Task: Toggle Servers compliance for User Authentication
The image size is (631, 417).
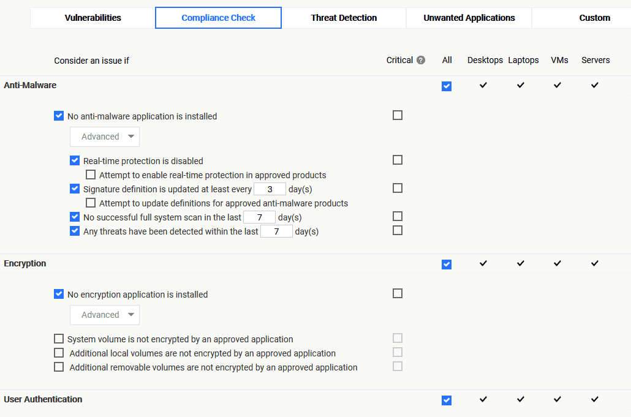Action: 594,400
